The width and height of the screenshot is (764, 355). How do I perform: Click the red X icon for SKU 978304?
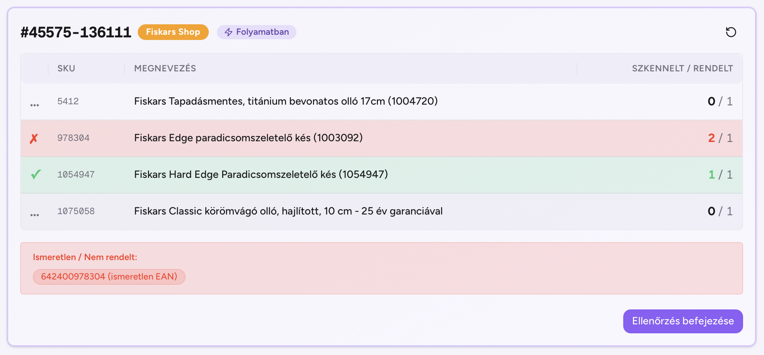(x=34, y=139)
